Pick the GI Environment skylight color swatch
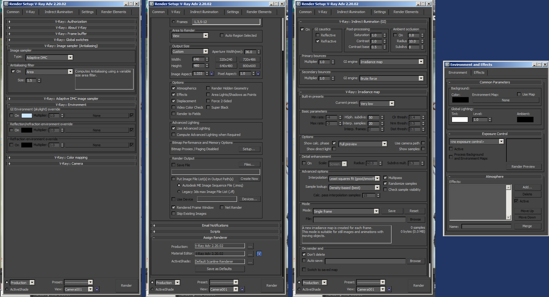The width and height of the screenshot is (549, 297). click(x=27, y=116)
